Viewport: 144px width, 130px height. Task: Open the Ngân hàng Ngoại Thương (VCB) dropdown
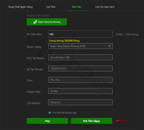(80, 46)
